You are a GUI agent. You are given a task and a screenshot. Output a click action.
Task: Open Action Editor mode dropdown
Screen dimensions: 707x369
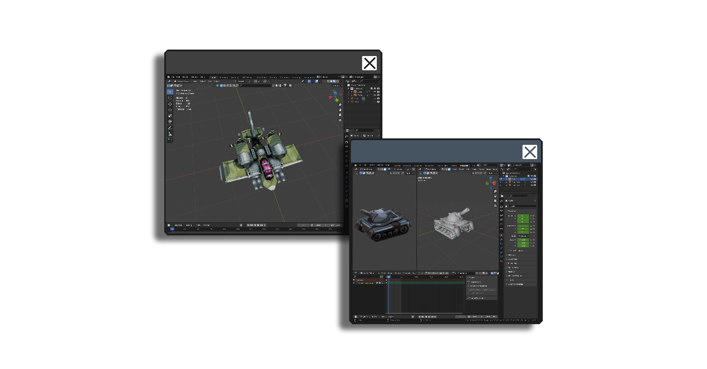click(370, 273)
